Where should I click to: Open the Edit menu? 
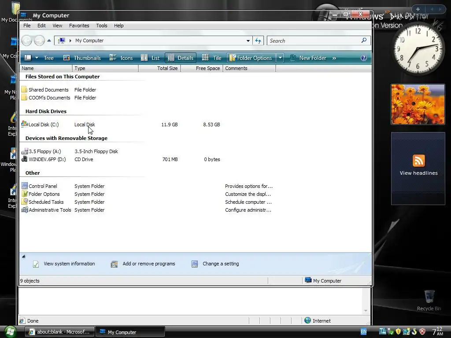pyautogui.click(x=41, y=26)
